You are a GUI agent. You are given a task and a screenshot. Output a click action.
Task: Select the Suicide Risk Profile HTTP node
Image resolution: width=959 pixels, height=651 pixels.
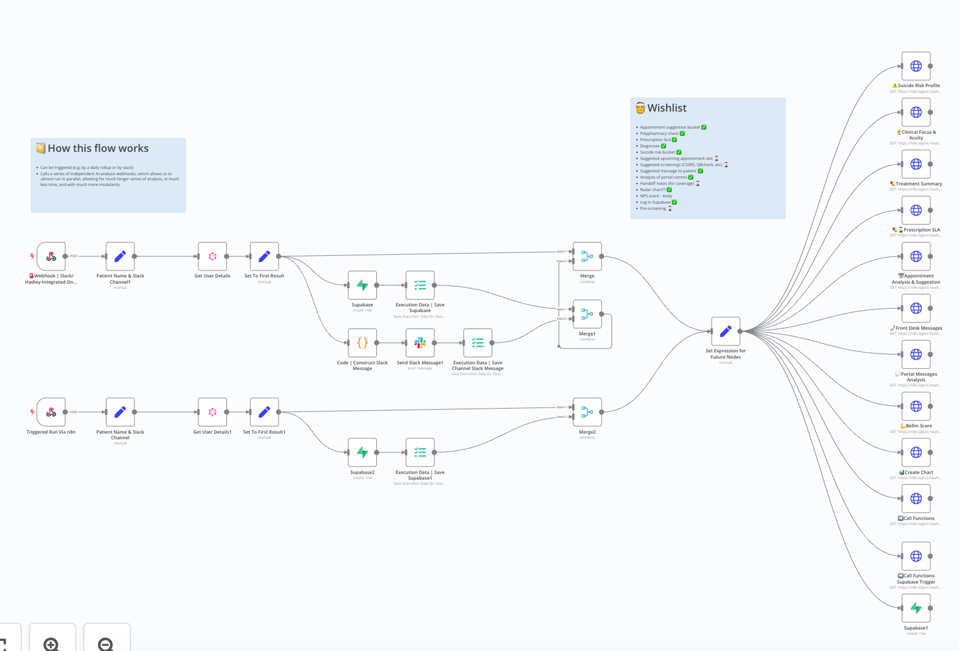point(916,66)
